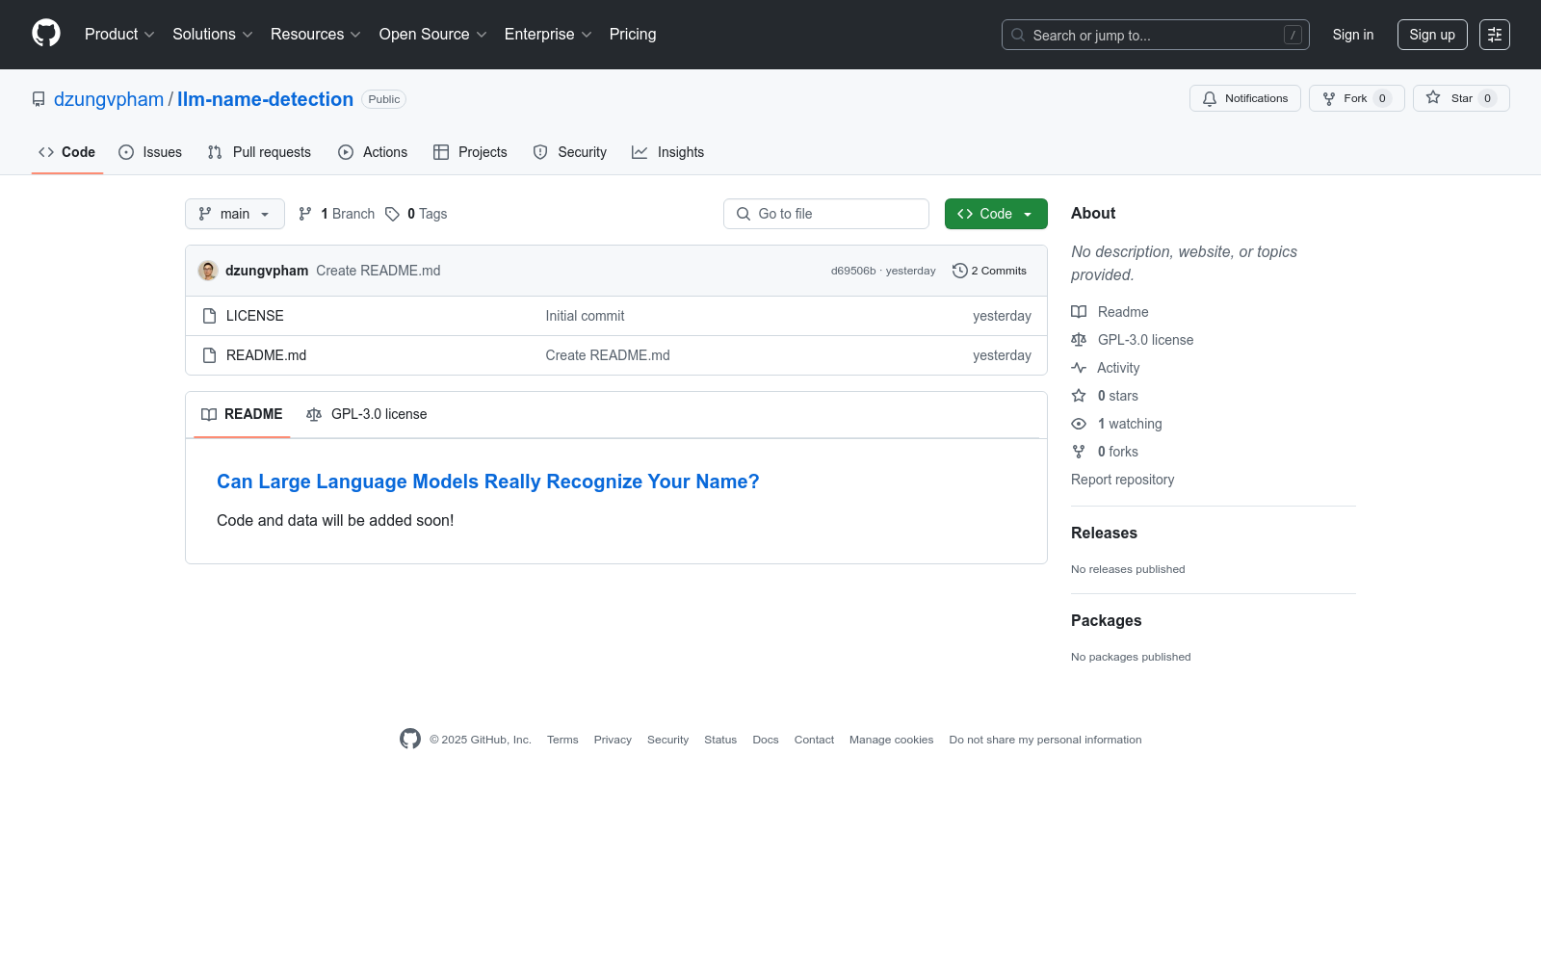The image size is (1541, 963).
Task: Switch to the GPL-3.0 license tab
Action: [x=366, y=414]
